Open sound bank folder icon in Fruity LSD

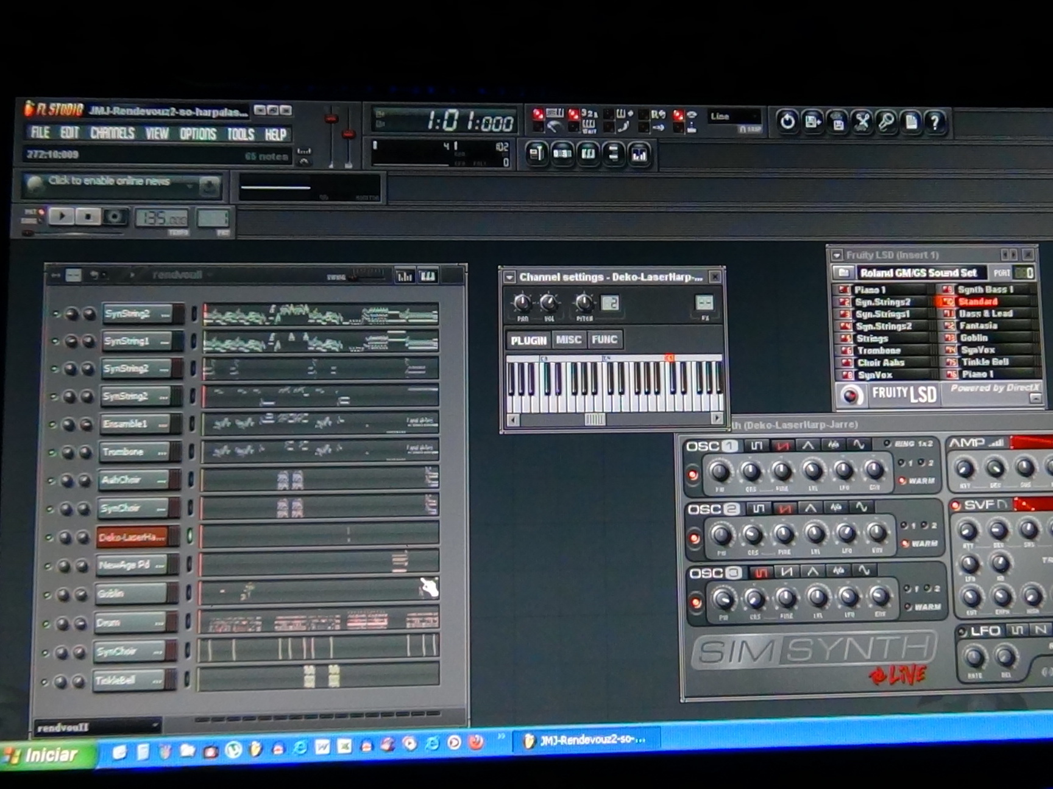(x=843, y=273)
